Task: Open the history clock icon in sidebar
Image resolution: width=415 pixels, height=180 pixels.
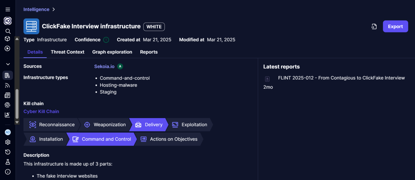Action: click(8, 152)
